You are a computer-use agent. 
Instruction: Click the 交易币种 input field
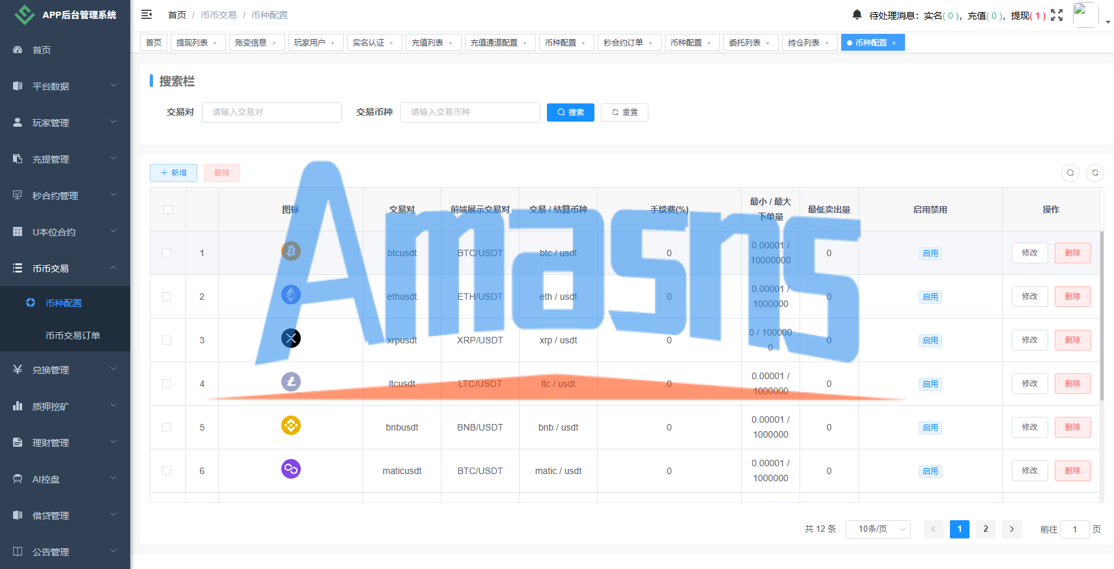(470, 112)
